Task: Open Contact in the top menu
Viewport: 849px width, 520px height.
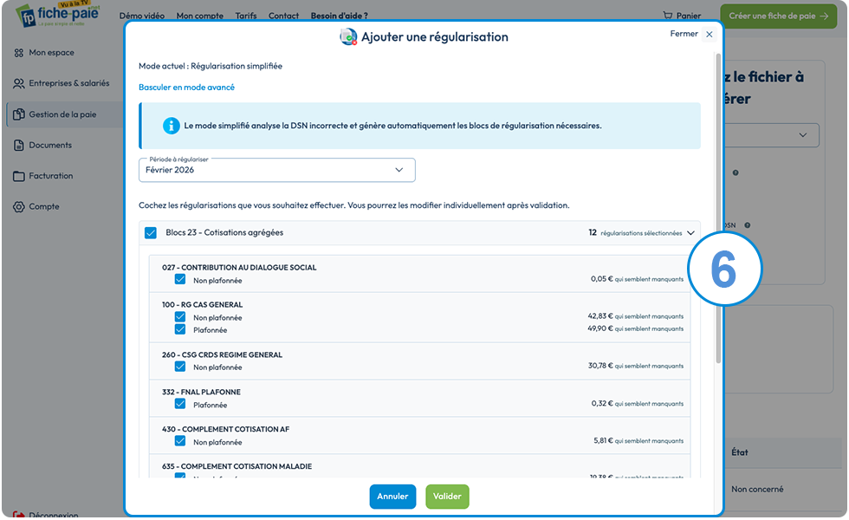Action: click(x=284, y=16)
